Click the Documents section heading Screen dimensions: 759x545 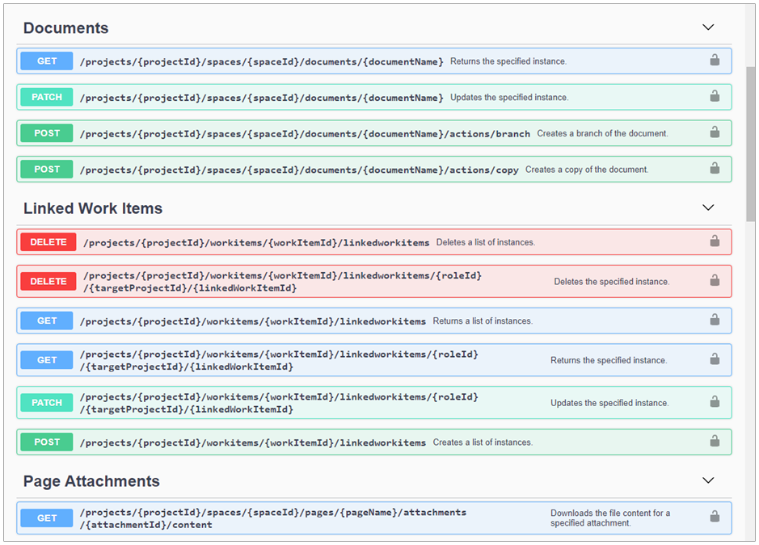pos(65,27)
